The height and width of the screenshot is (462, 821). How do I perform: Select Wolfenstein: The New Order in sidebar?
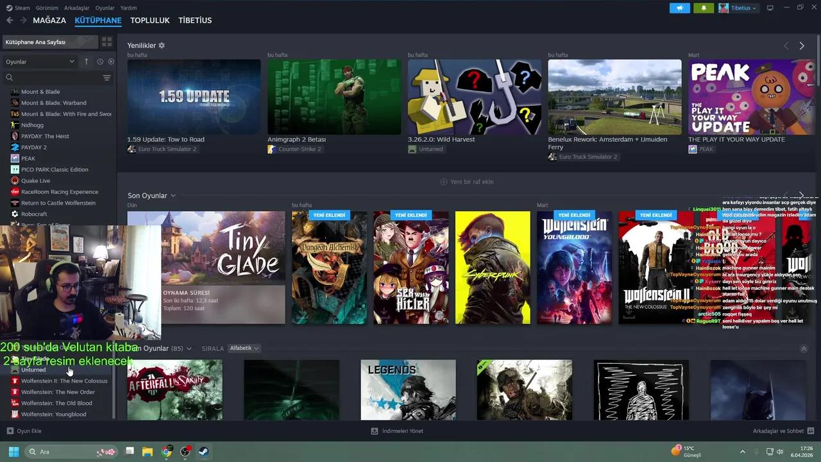point(58,392)
